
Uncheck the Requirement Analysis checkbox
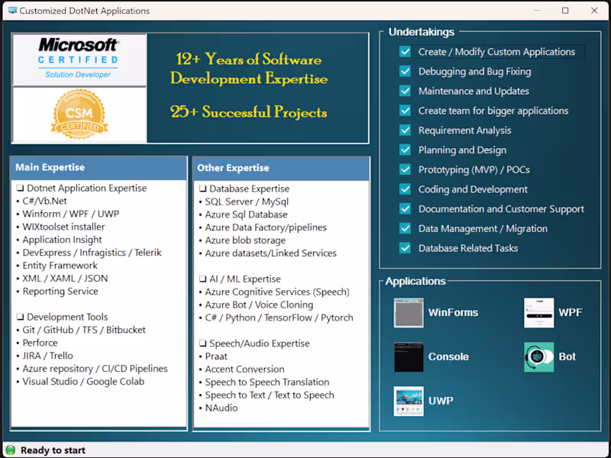click(x=405, y=130)
